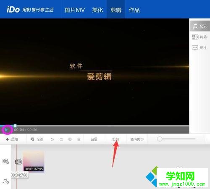Open the 配乐 music panel
210x189 pixels.
coord(200,26)
